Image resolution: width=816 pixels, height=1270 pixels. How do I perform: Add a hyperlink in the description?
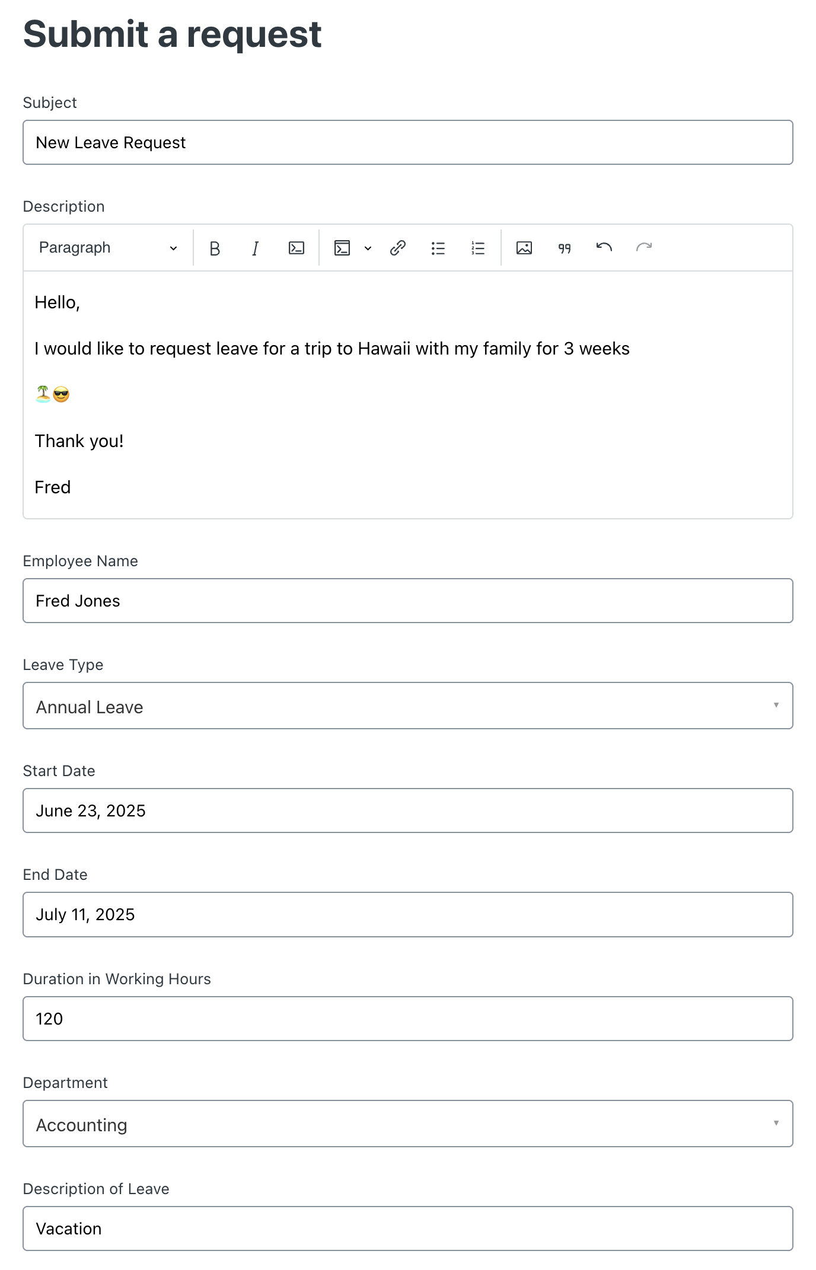coord(398,248)
